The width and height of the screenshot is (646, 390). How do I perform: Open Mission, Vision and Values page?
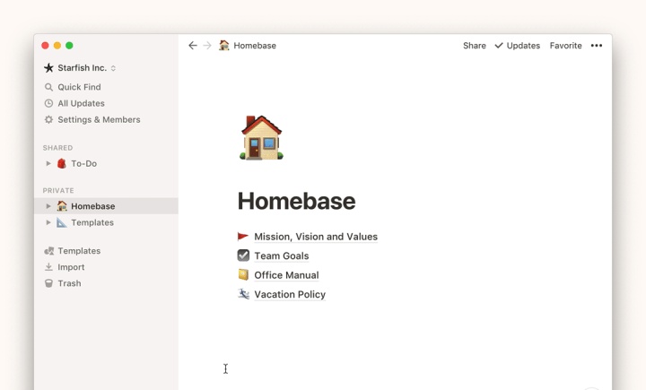click(x=315, y=237)
